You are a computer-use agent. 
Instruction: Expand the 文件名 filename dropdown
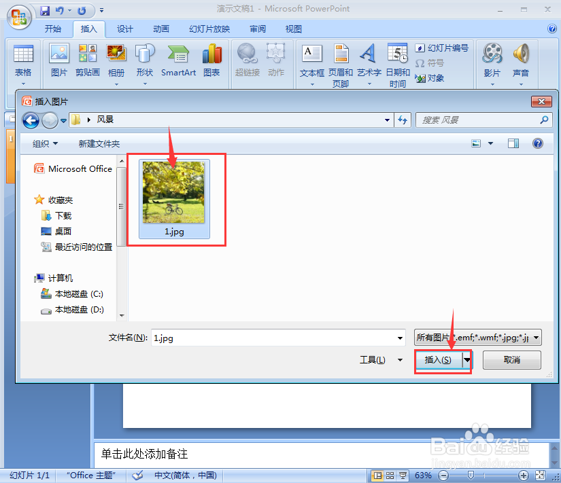400,338
